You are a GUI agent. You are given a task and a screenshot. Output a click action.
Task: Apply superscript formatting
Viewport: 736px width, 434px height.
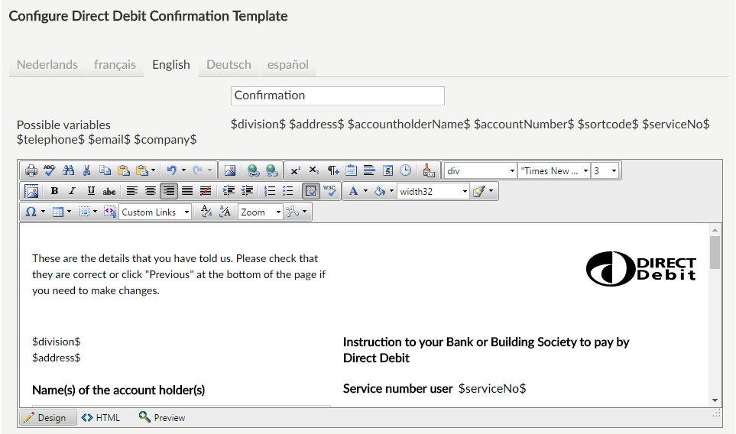coord(295,171)
